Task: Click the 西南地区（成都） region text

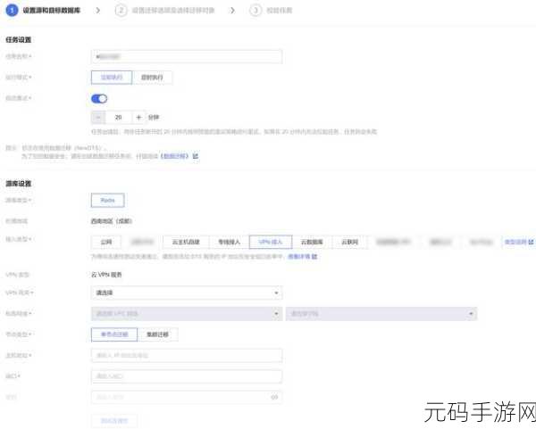Action: click(x=112, y=221)
